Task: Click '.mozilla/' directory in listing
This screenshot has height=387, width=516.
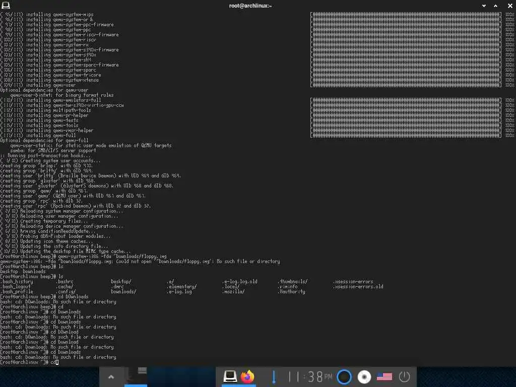Action: [x=233, y=292]
